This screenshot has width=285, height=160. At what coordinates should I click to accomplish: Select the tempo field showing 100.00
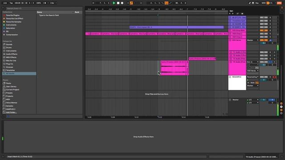click(x=17, y=3)
